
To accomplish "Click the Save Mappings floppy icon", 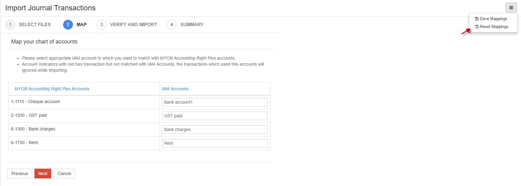I will pyautogui.click(x=477, y=19).
